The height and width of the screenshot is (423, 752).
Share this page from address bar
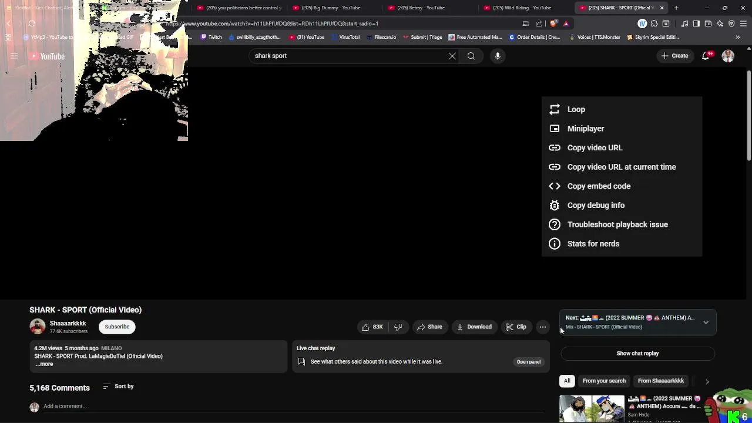[x=539, y=23]
